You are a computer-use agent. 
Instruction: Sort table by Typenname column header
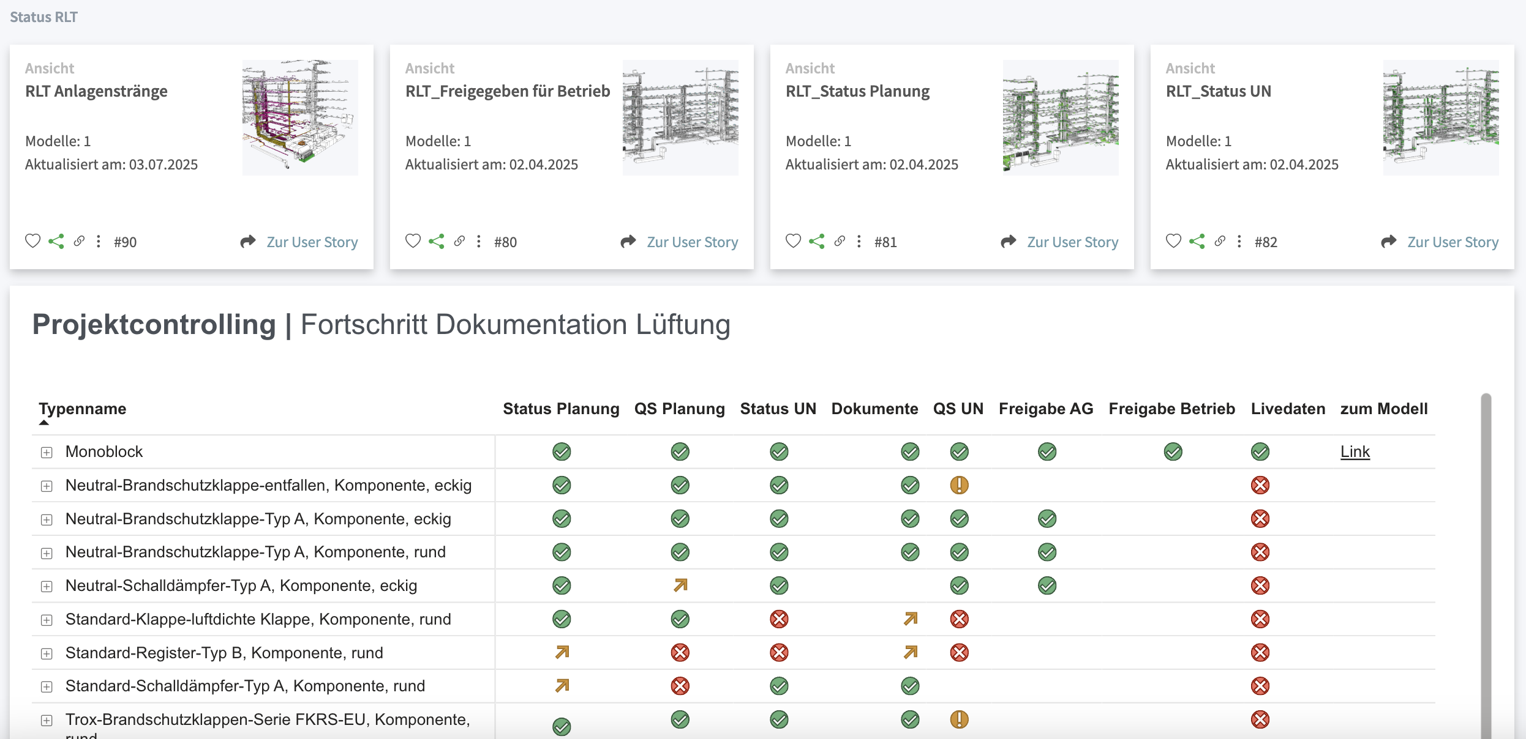point(83,409)
